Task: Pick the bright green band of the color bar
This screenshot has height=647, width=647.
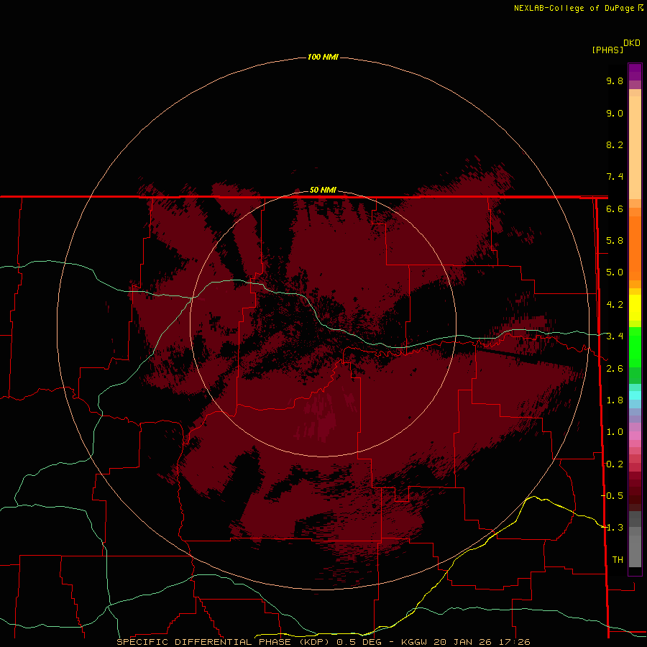Action: (635, 347)
